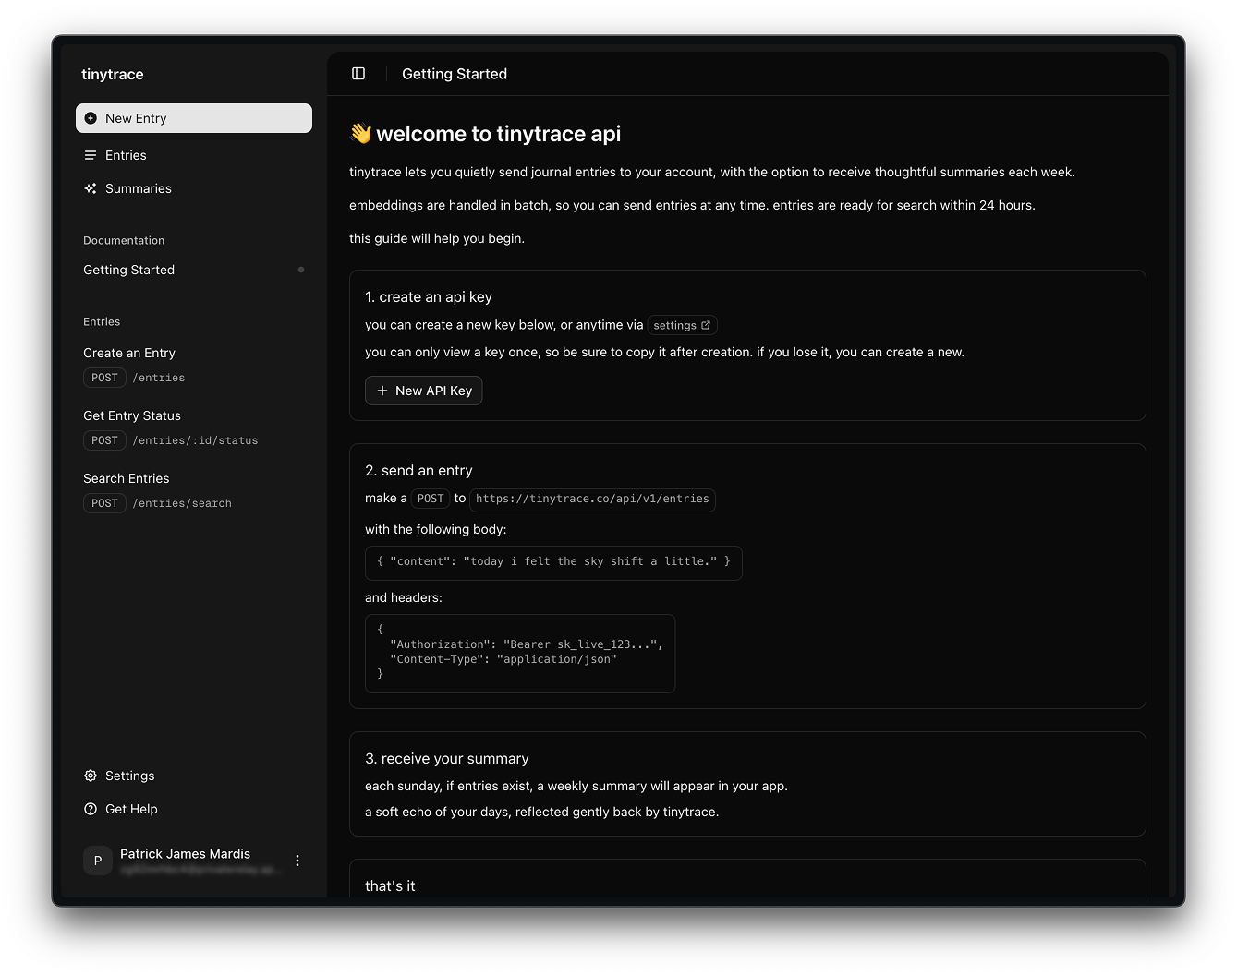The height and width of the screenshot is (975, 1237).
Task: Select Getting Started documentation item
Action: coord(194,270)
